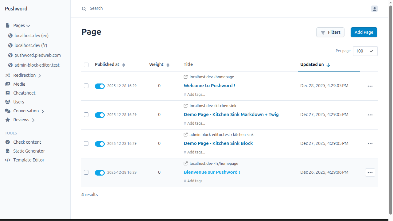Viewport: 393px width, 221px height.
Task: Click the user profile icon top right
Action: coord(374,9)
